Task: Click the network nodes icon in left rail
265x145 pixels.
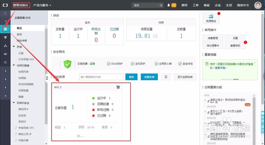Action: tap(5, 46)
